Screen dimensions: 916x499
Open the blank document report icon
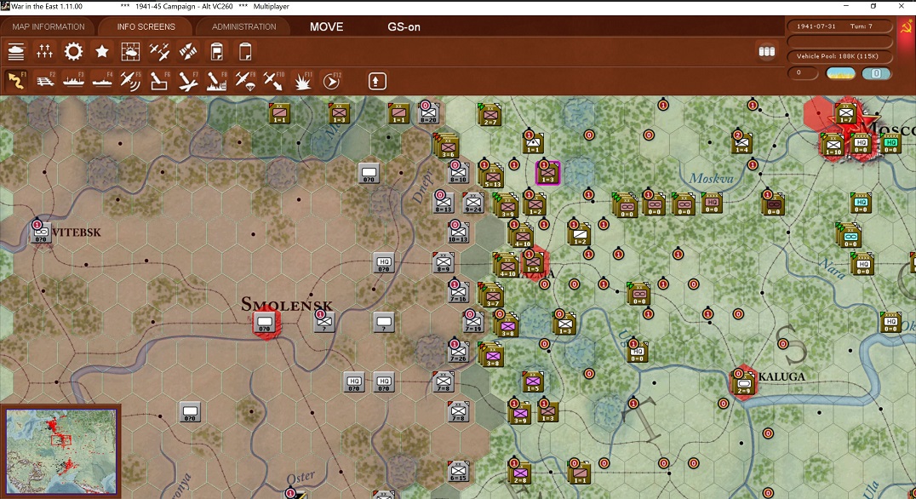point(245,52)
